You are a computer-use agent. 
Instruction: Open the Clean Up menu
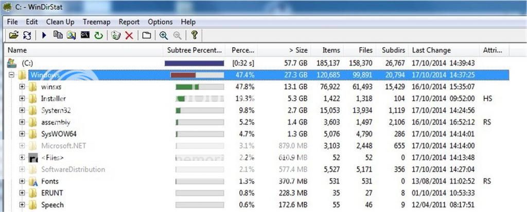(x=60, y=22)
